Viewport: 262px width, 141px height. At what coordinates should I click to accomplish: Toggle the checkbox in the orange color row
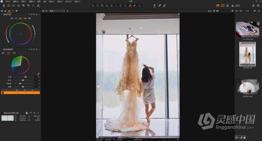tap(3, 93)
